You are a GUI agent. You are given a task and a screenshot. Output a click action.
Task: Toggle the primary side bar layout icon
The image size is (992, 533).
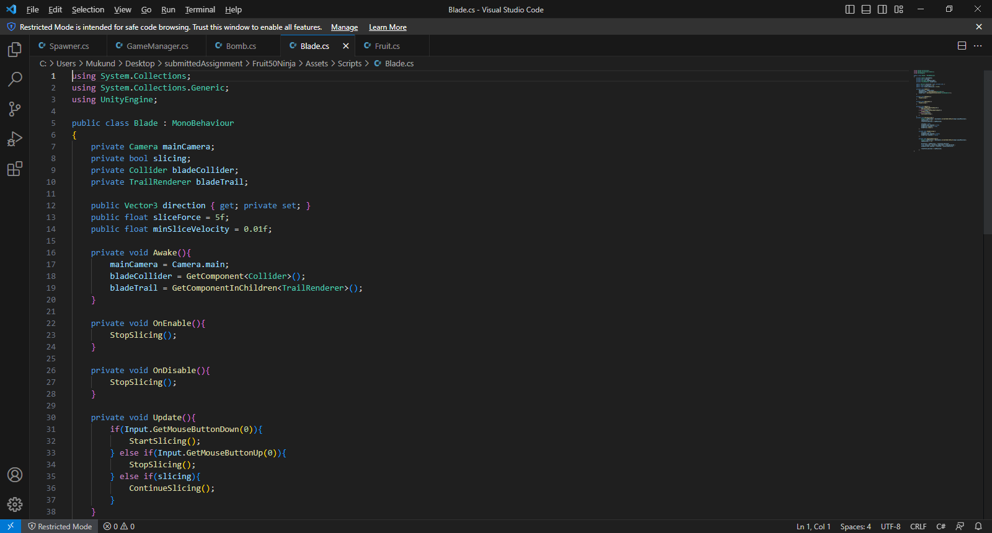coord(850,9)
